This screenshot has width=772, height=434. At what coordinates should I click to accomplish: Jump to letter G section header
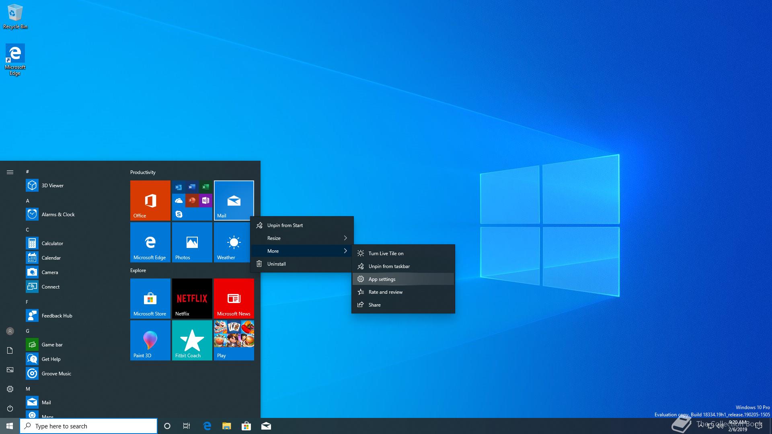coord(28,331)
